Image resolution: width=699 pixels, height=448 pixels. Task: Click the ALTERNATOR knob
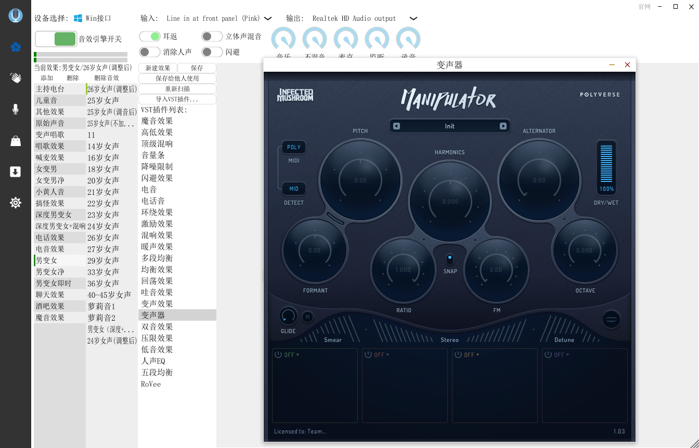point(539,180)
